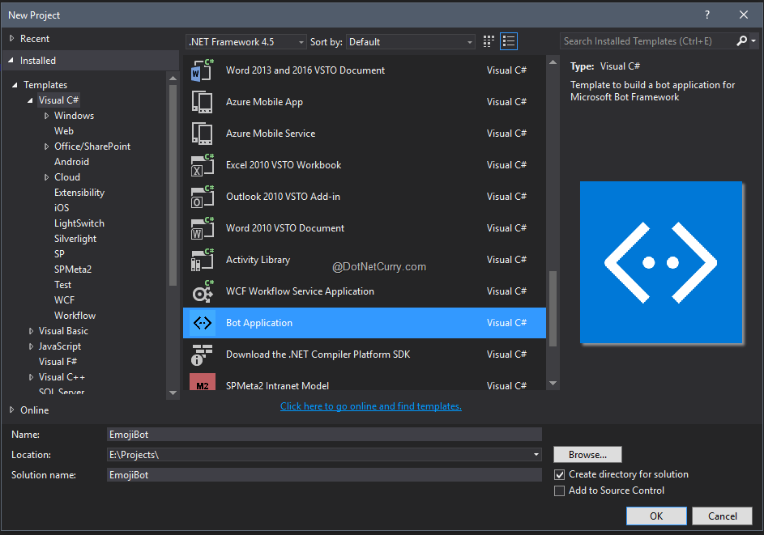
Task: Click the large Bot Framework preview image
Action: [x=661, y=262]
